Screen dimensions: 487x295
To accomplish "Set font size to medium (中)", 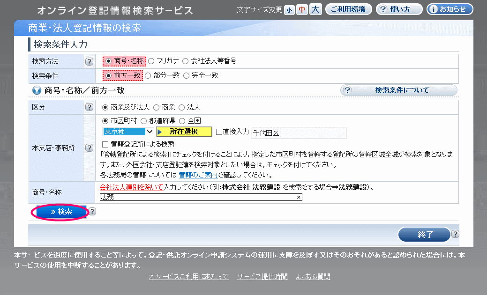I will point(302,10).
